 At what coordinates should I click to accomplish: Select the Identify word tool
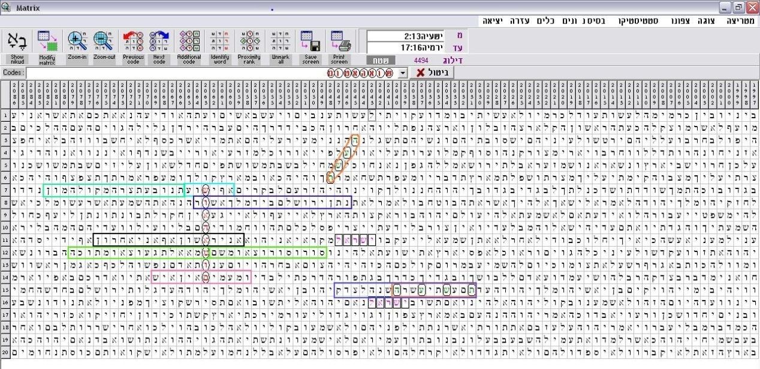(x=219, y=42)
